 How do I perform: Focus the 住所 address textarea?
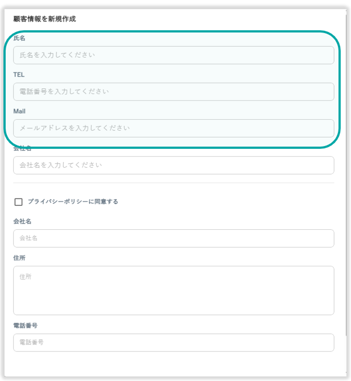tap(173, 290)
